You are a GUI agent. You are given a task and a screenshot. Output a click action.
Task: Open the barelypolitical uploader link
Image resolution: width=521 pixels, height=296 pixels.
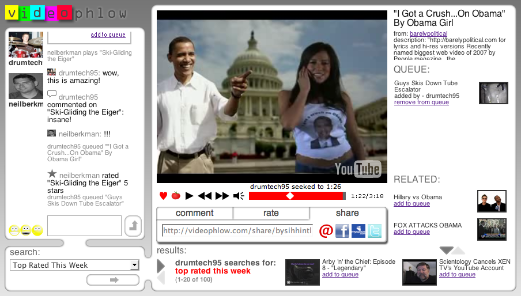(428, 33)
